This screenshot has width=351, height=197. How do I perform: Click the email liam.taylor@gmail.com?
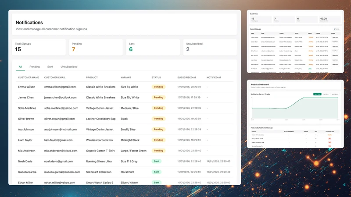click(58, 140)
